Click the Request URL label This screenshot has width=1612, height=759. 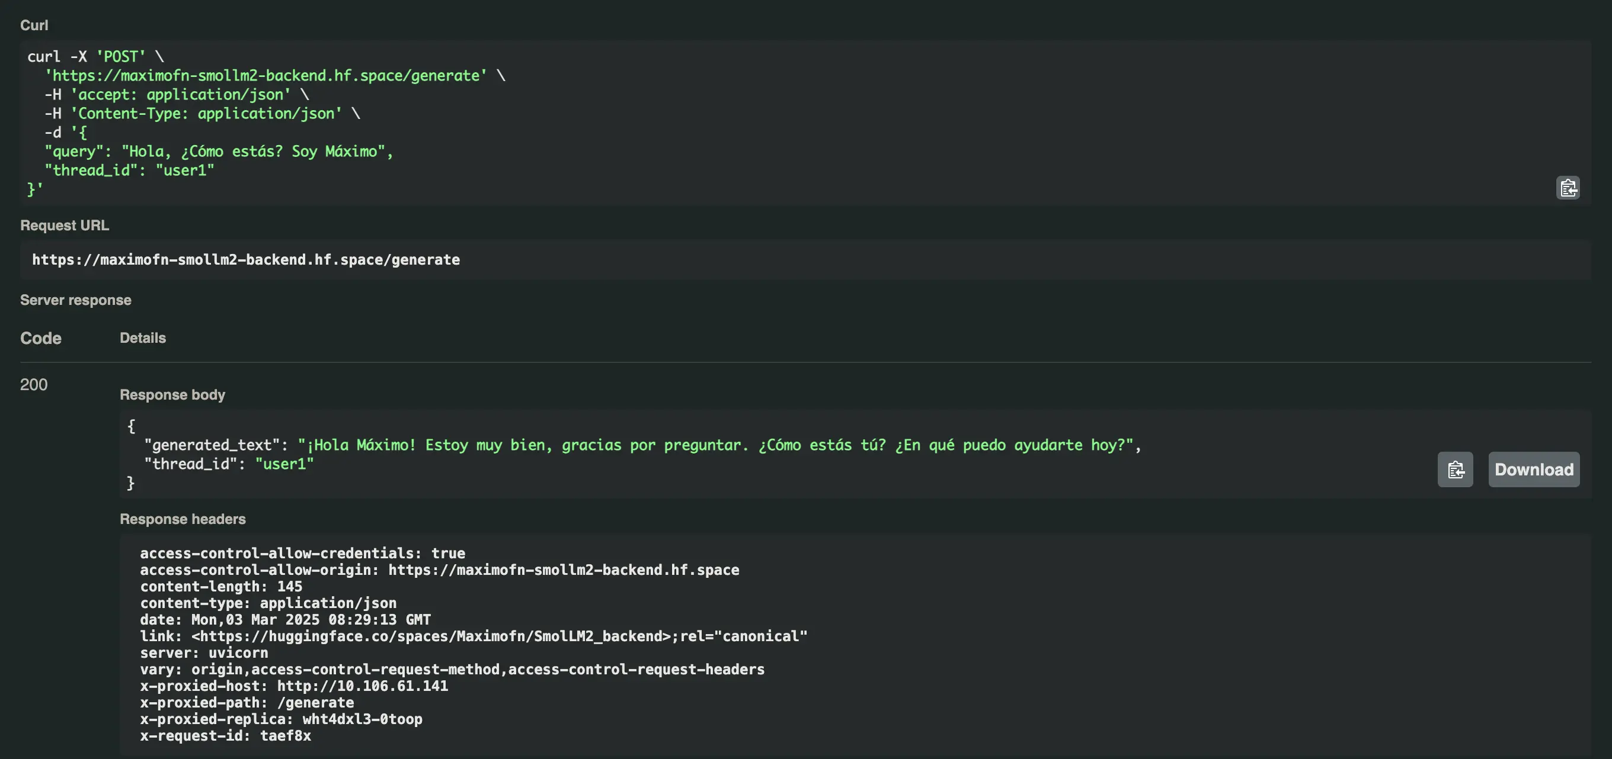coord(65,225)
